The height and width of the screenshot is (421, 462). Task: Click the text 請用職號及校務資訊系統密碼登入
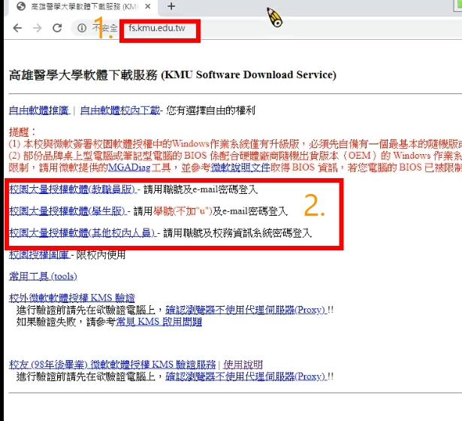[x=237, y=233]
